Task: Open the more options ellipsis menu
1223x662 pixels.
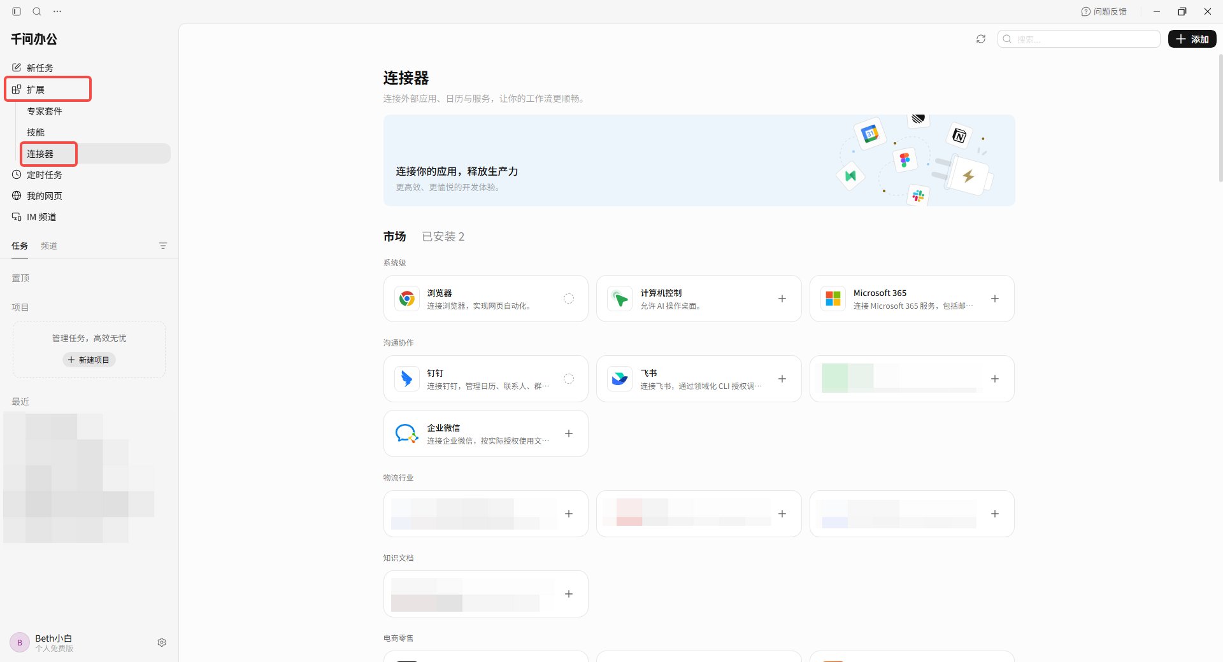Action: click(57, 11)
